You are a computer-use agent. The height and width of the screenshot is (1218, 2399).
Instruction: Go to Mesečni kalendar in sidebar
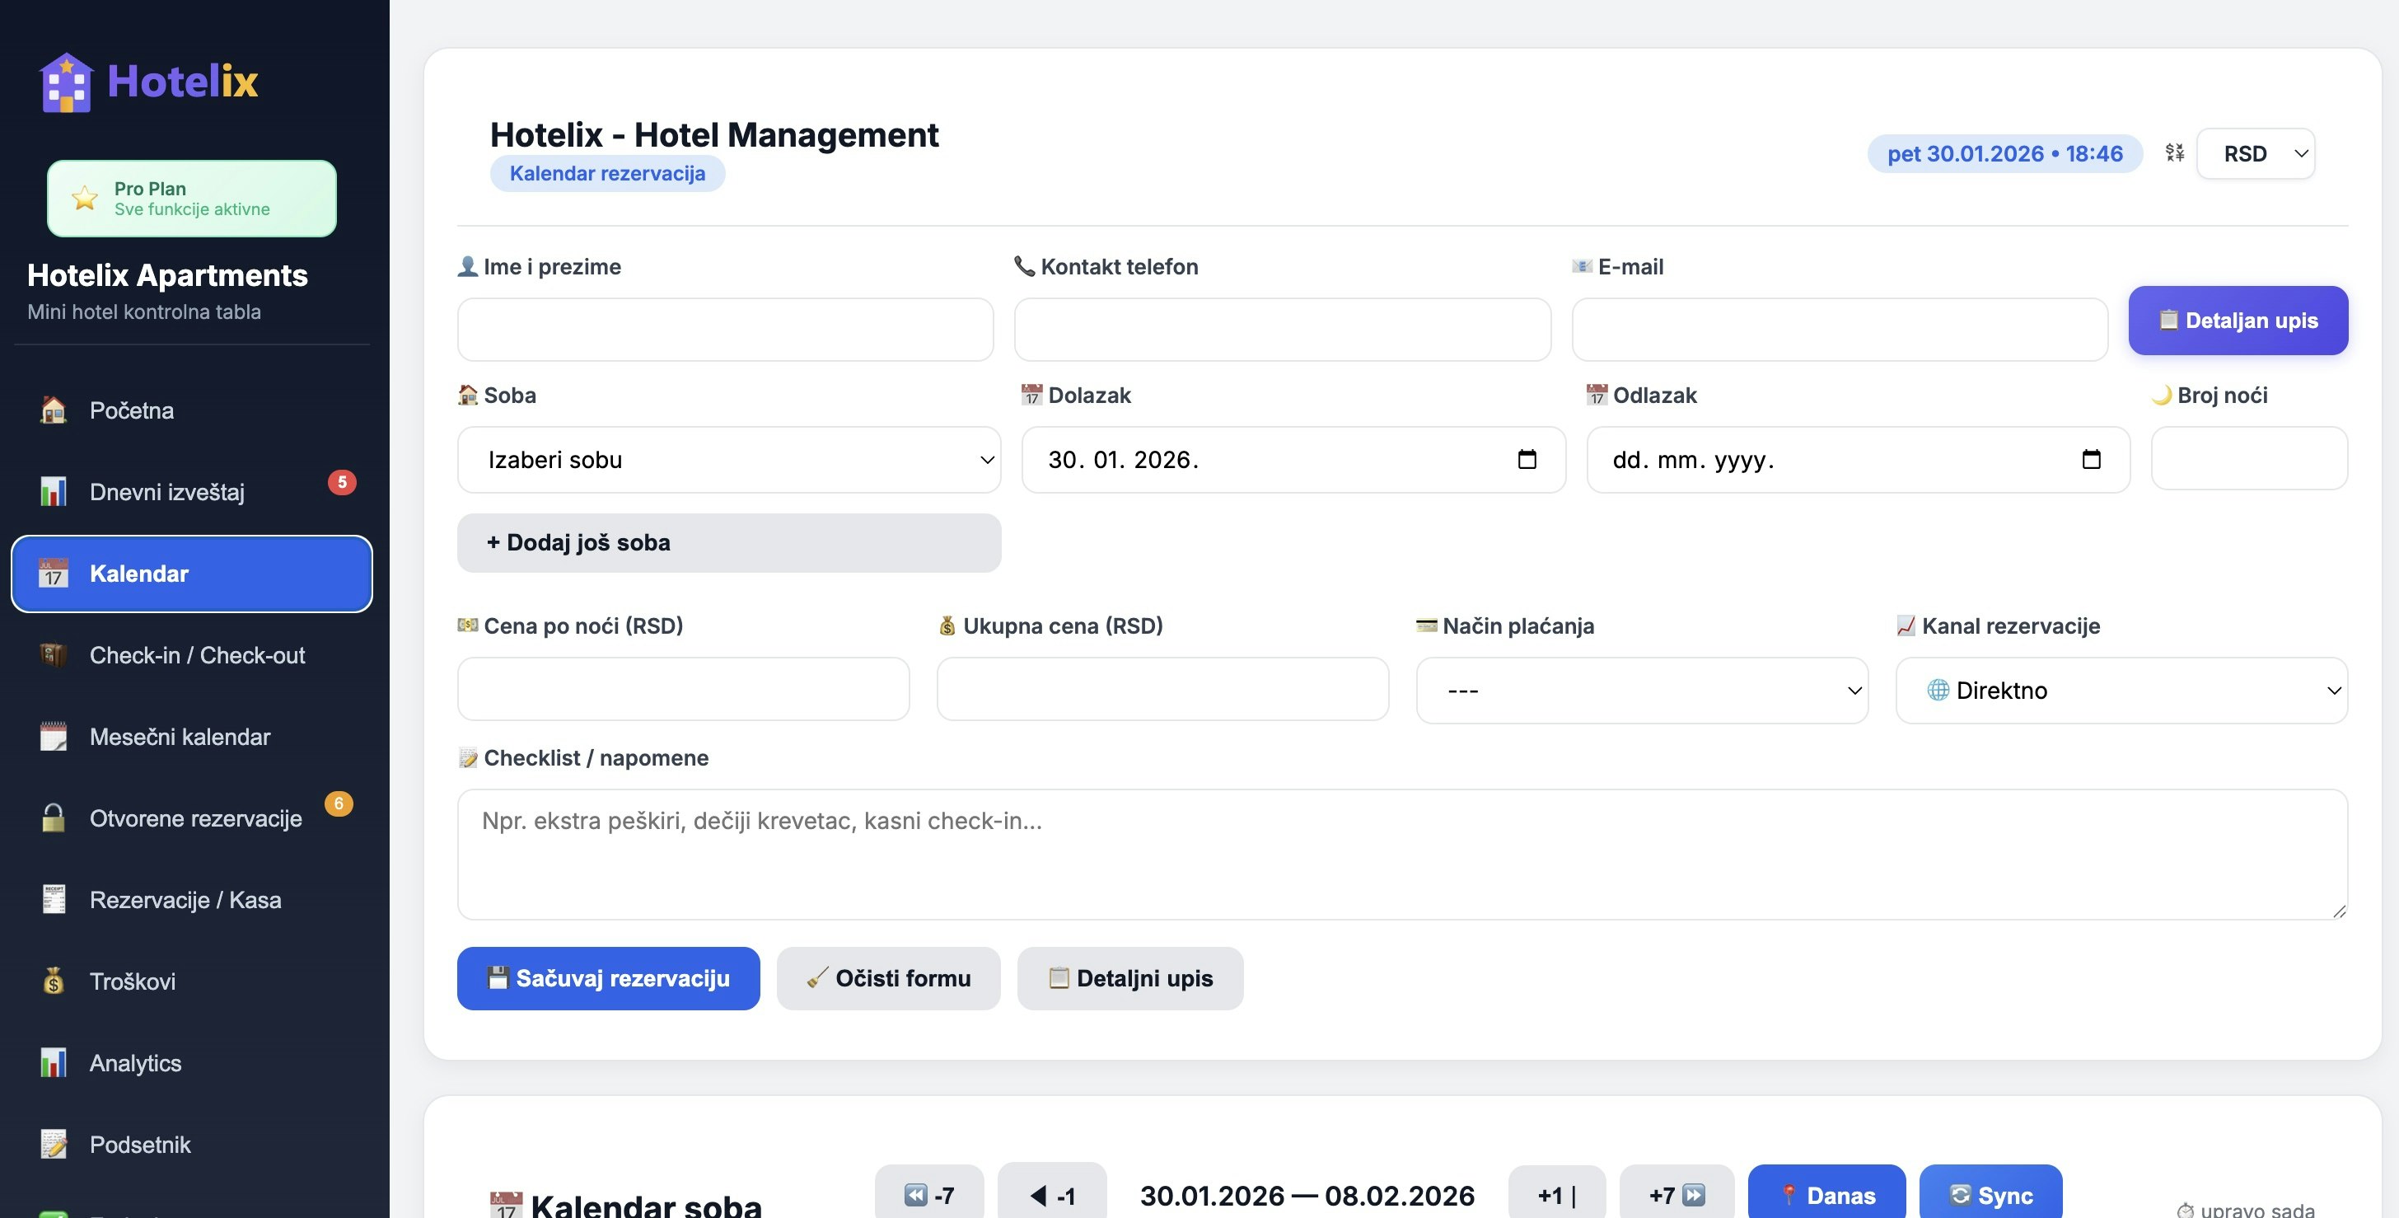[x=180, y=737]
